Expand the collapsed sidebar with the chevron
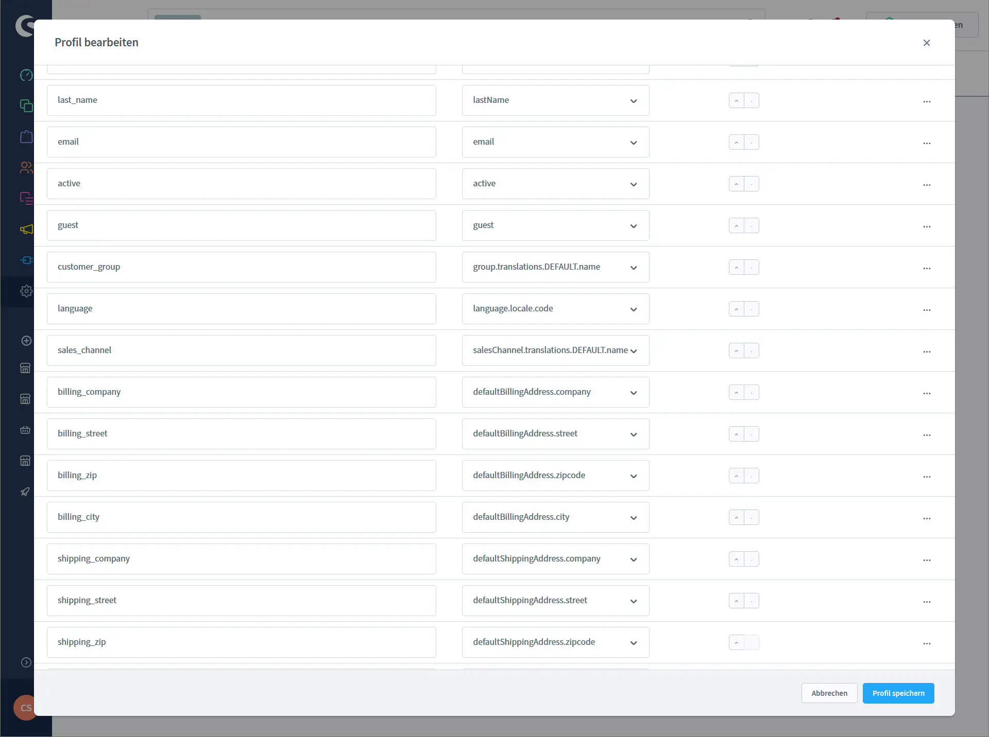Image resolution: width=989 pixels, height=737 pixels. pyautogui.click(x=26, y=662)
